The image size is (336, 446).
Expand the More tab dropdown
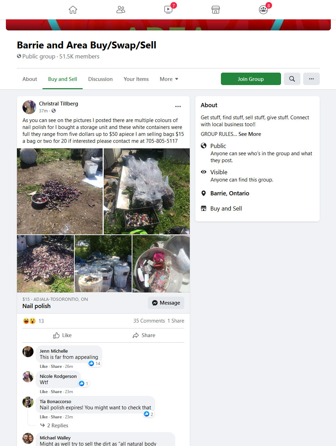click(x=169, y=79)
